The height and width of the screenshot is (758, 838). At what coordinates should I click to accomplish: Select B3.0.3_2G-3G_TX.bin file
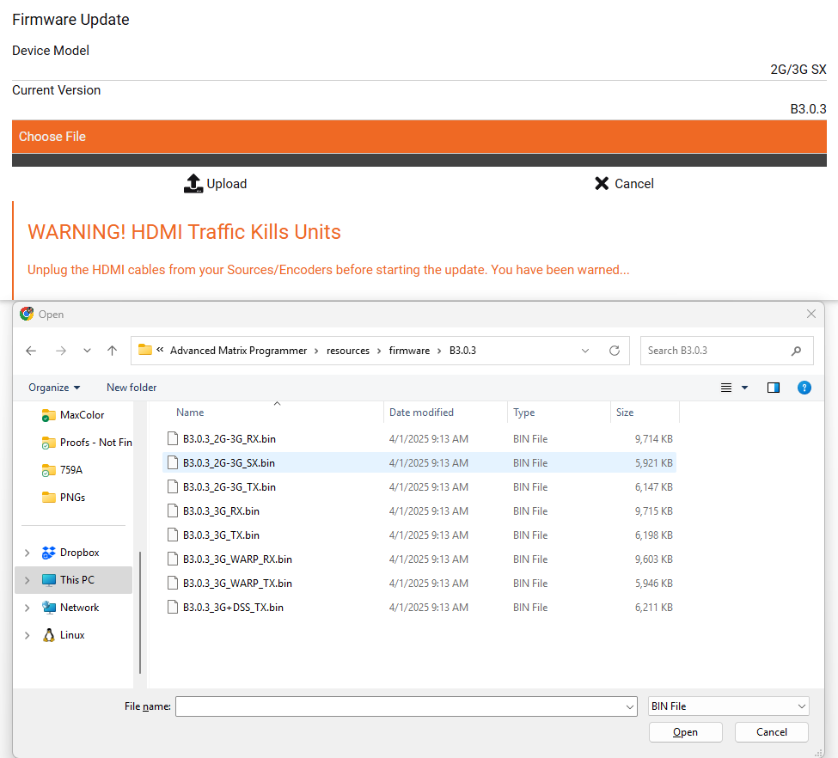click(x=419, y=487)
